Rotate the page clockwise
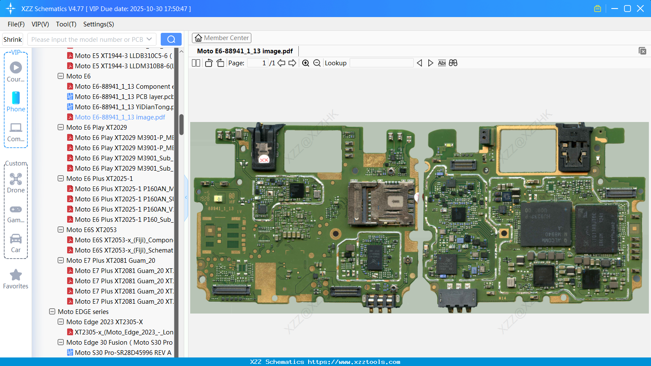 [220, 63]
